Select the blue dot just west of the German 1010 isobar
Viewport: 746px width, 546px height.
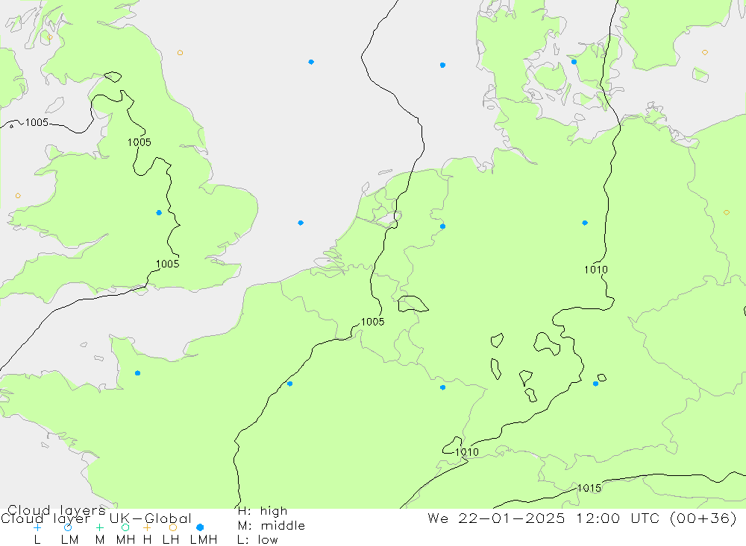click(585, 223)
